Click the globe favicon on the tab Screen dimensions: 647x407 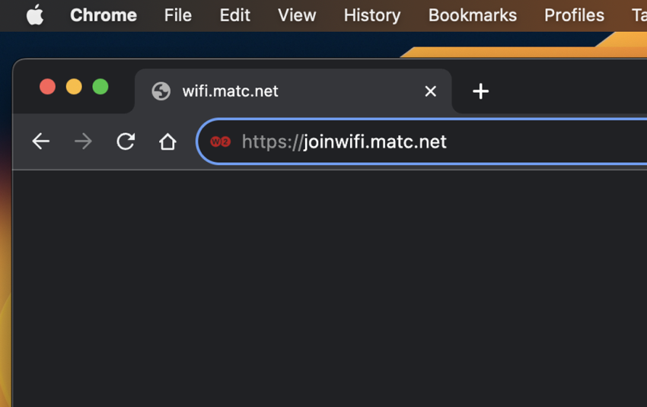pos(161,91)
